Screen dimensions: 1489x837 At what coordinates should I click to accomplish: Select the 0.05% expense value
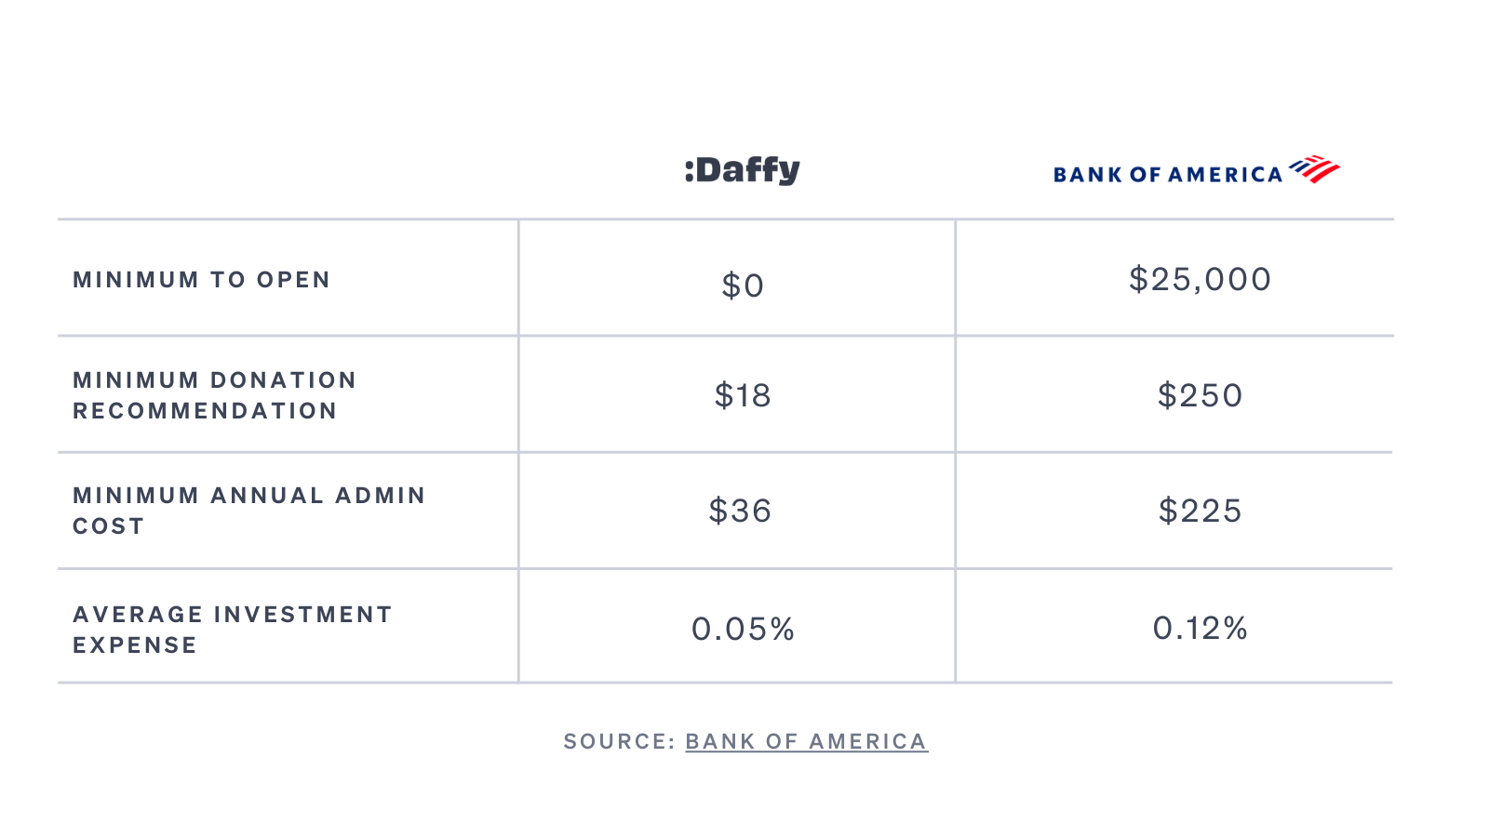[743, 629]
